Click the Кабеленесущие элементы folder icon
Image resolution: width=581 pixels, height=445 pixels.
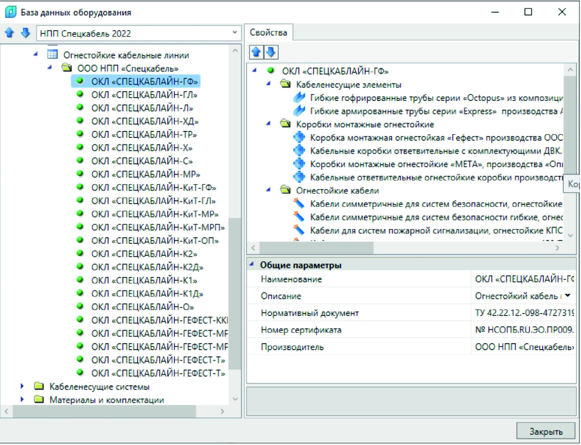click(x=285, y=84)
